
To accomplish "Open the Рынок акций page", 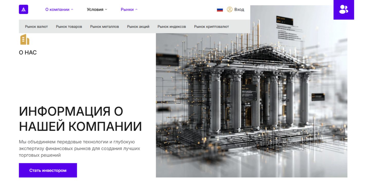I will (138, 26).
